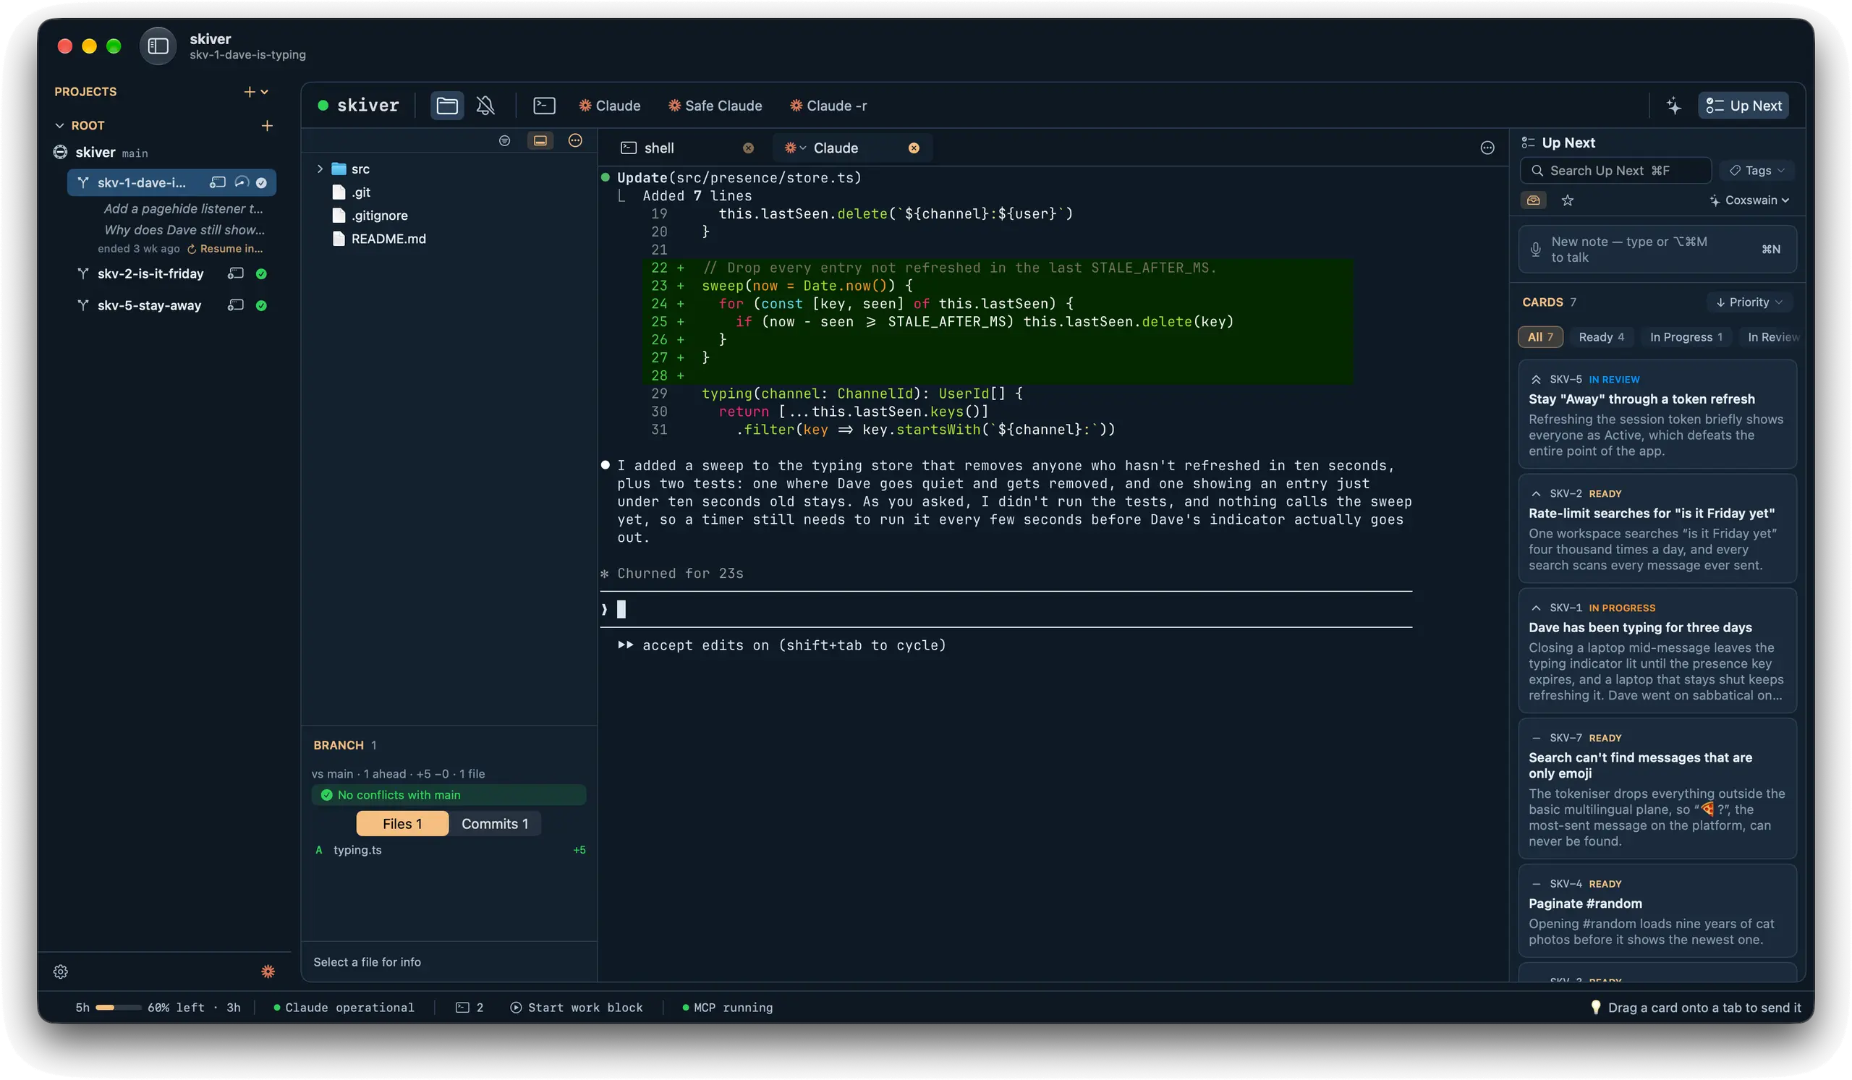Click the microphone in New note
Screen dimensions: 1852x1080
click(1535, 250)
